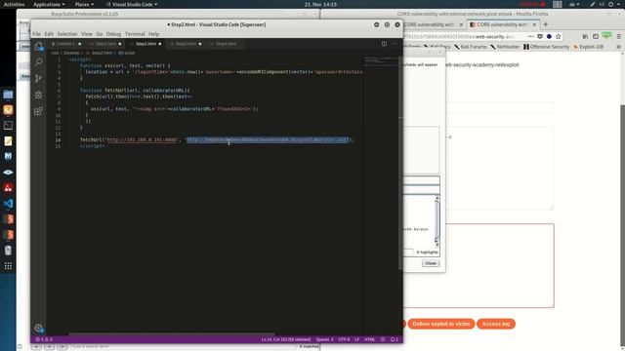625x351 pixels.
Task: Open the Firefox Library icon
Action: (x=585, y=36)
